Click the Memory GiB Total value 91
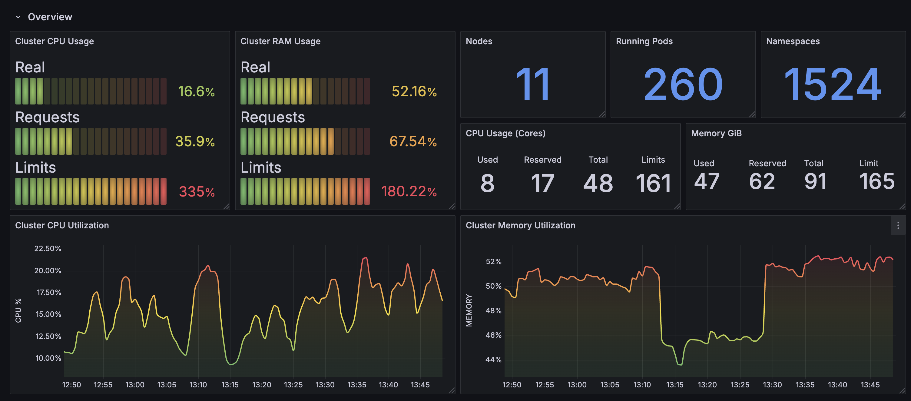The width and height of the screenshot is (911, 401). [815, 181]
